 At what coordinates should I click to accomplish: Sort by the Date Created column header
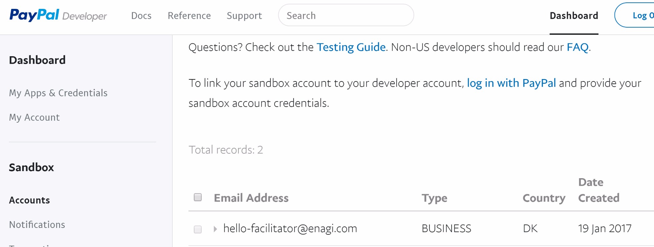[x=598, y=190]
